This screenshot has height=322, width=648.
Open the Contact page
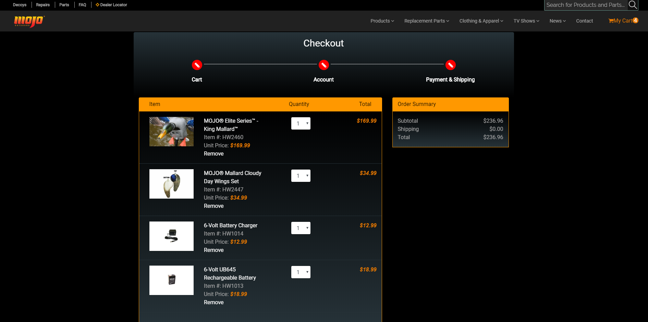(x=584, y=21)
